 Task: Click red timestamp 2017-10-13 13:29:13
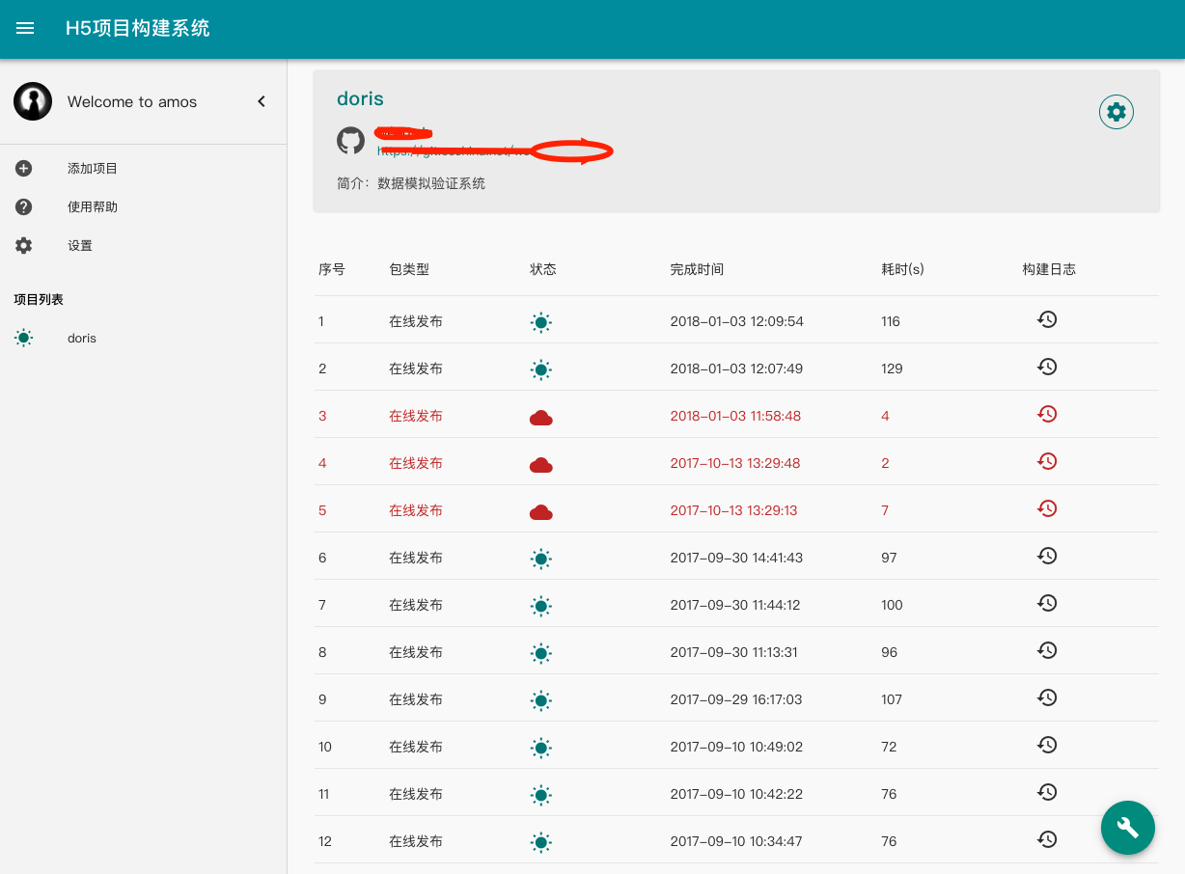click(x=734, y=510)
